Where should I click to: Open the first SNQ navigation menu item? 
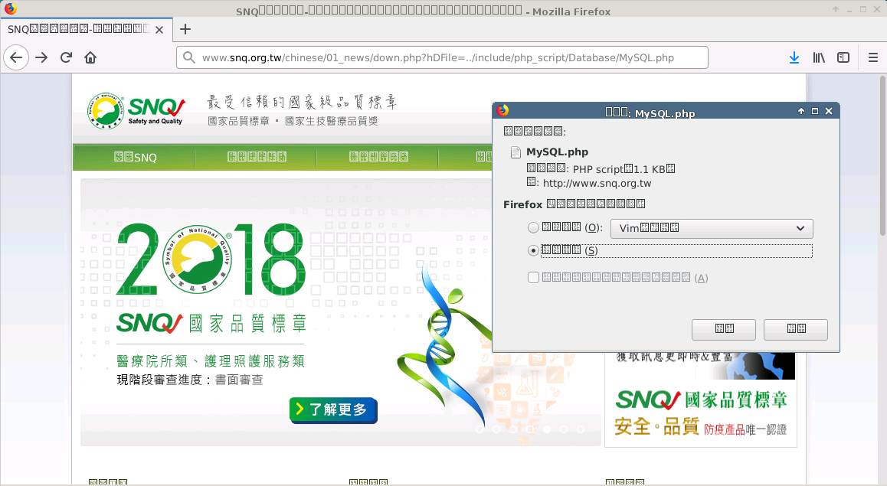coord(135,157)
